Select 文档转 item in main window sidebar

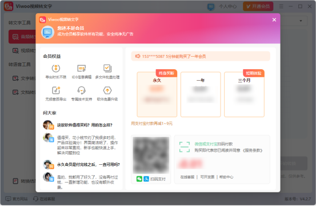[22, 92]
